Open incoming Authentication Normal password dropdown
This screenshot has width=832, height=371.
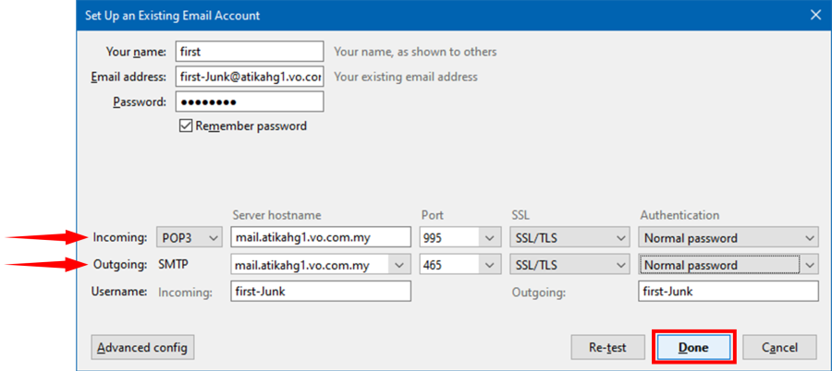point(728,238)
